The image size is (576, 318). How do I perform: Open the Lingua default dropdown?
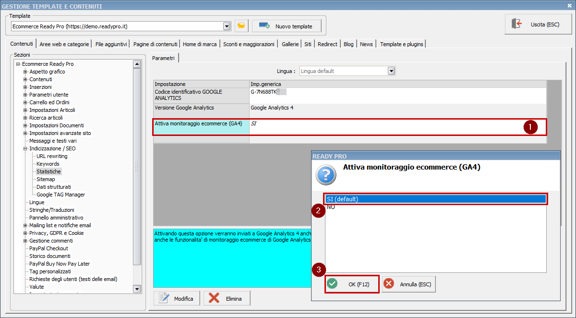click(x=391, y=71)
